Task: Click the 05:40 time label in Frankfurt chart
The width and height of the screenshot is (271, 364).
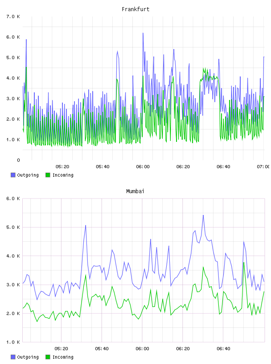Action: click(x=103, y=167)
